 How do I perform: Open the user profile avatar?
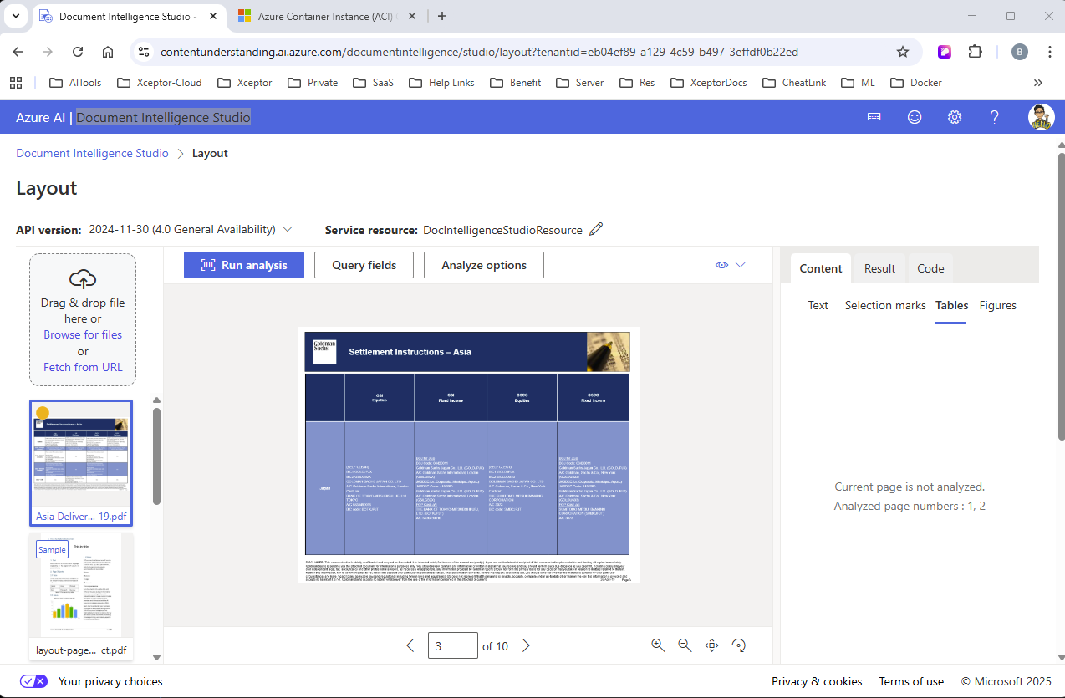pos(1041,117)
